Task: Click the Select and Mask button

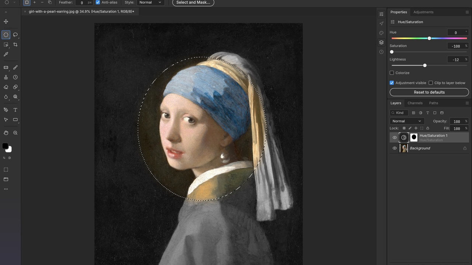Action: pos(193,3)
